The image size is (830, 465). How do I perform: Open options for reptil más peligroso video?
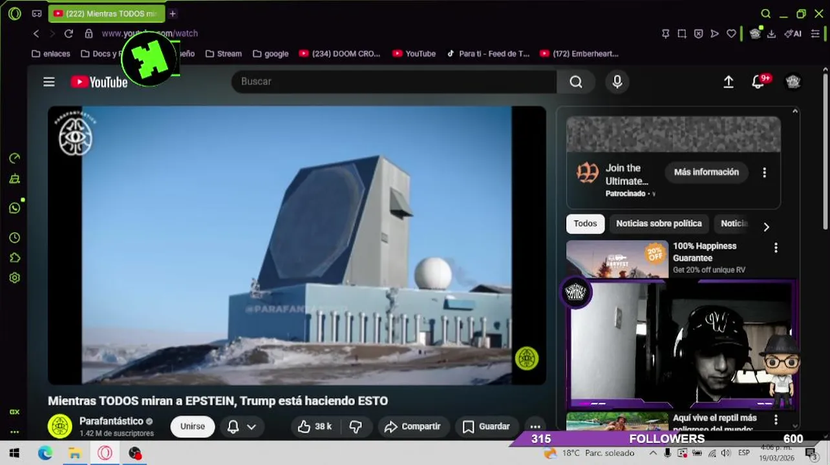click(x=776, y=420)
